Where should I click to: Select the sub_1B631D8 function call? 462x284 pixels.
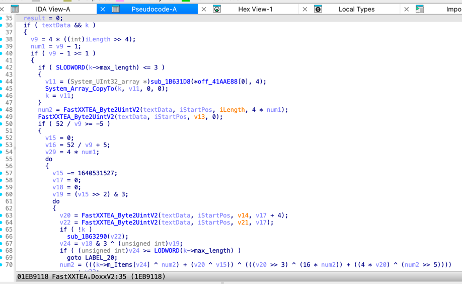pos(171,82)
